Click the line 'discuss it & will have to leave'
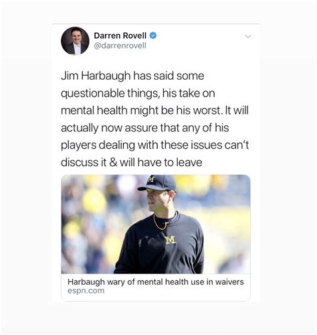 pyautogui.click(x=132, y=162)
